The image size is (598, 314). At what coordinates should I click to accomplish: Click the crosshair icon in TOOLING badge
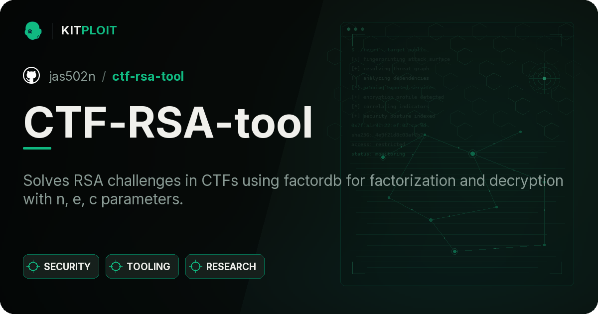[x=116, y=267]
